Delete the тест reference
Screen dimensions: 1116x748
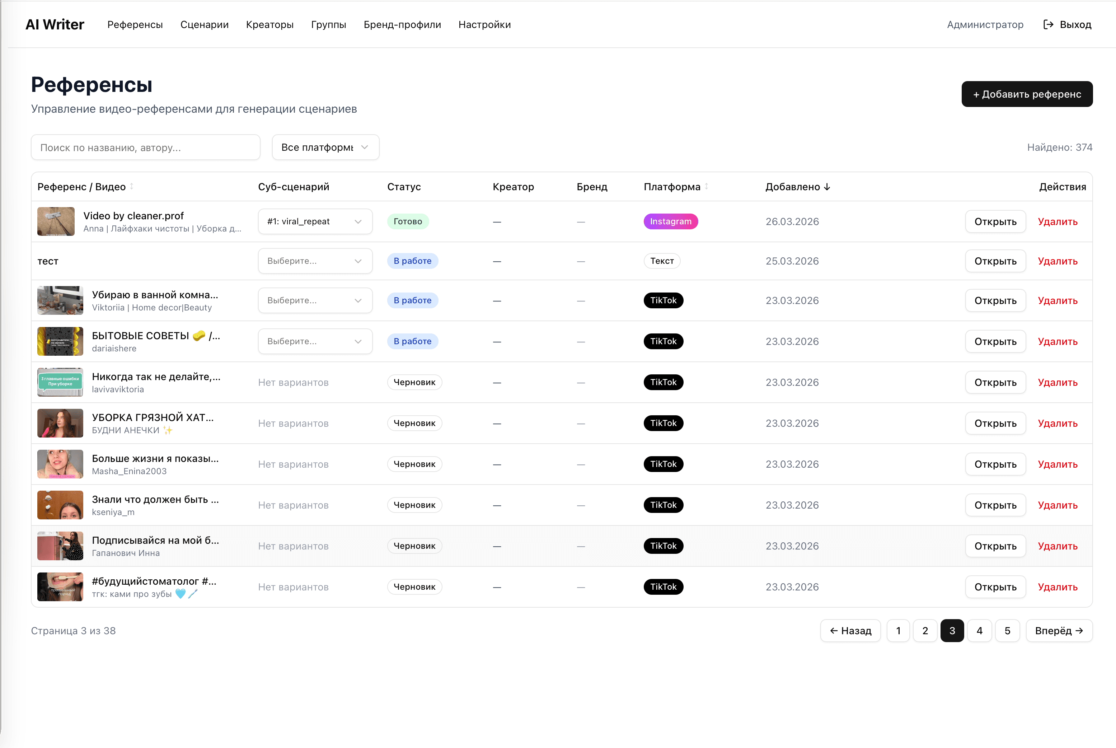point(1058,261)
